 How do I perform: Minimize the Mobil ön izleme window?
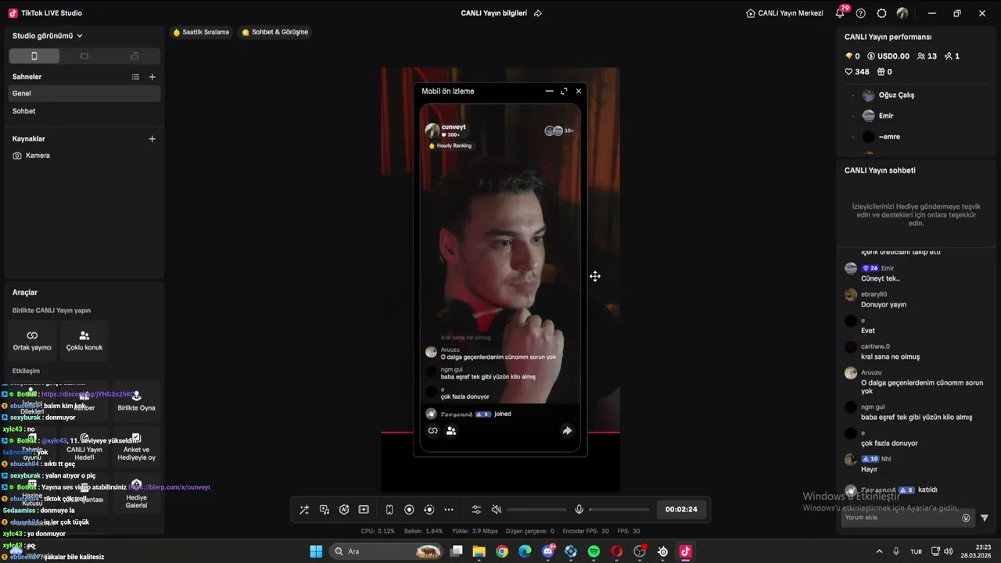pos(549,91)
